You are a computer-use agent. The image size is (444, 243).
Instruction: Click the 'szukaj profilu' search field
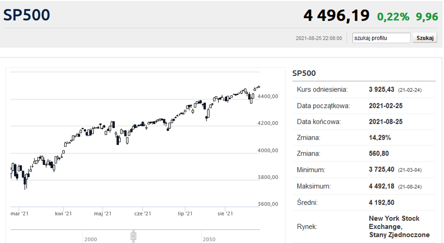point(381,38)
